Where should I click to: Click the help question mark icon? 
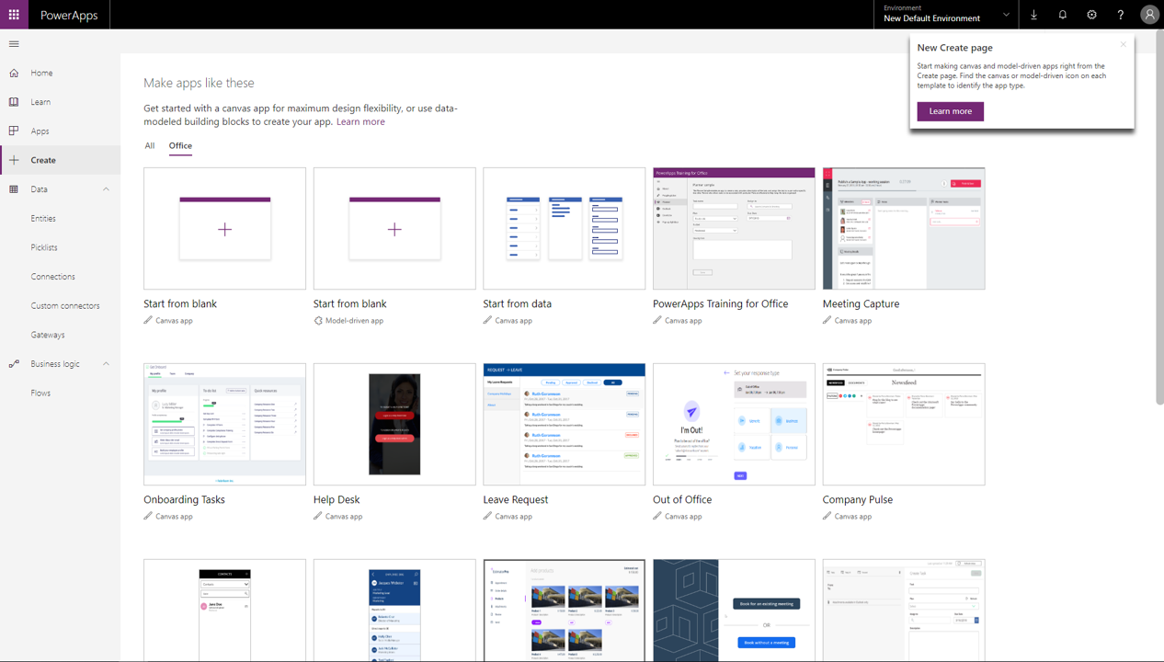pyautogui.click(x=1120, y=15)
